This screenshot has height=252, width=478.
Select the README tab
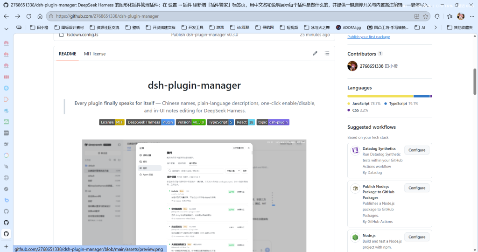pos(67,54)
